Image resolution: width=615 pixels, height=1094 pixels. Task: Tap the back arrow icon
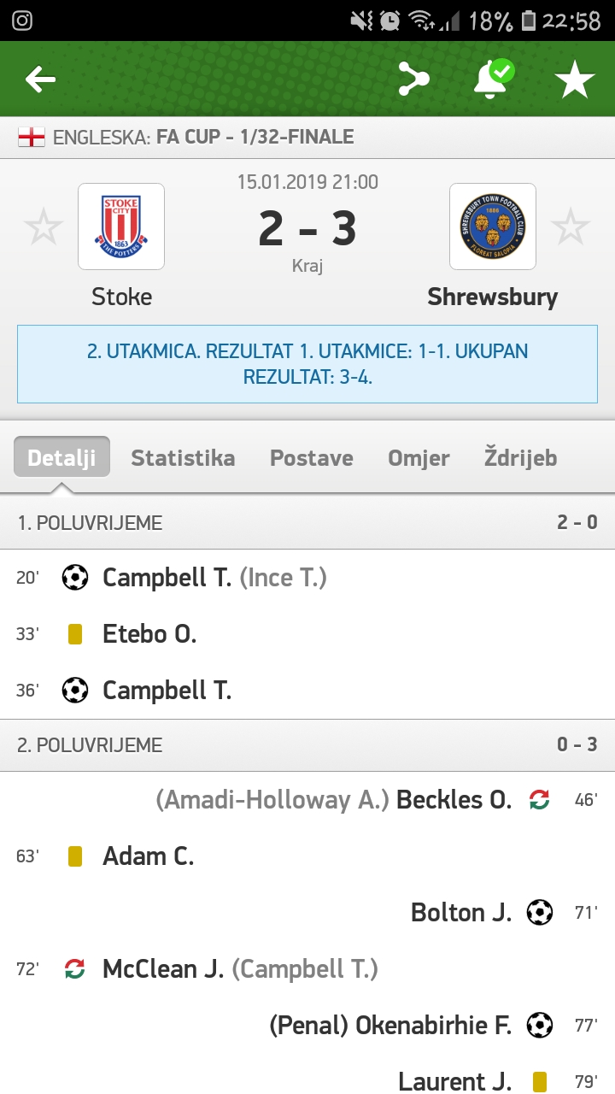[40, 79]
